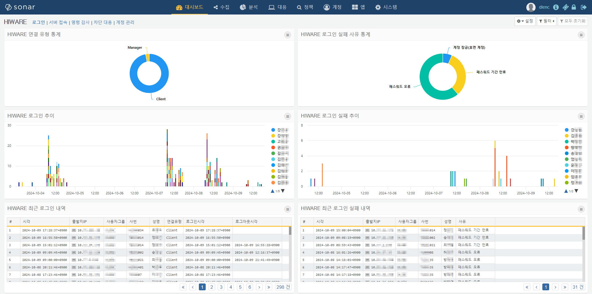Go to last page of login history

(x=269, y=287)
